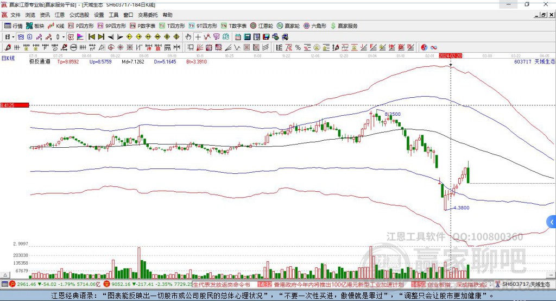Viewport: 556px width, 301px height.
Task: Launch the 江恩轮 Gann wheel
Action: (262, 26)
